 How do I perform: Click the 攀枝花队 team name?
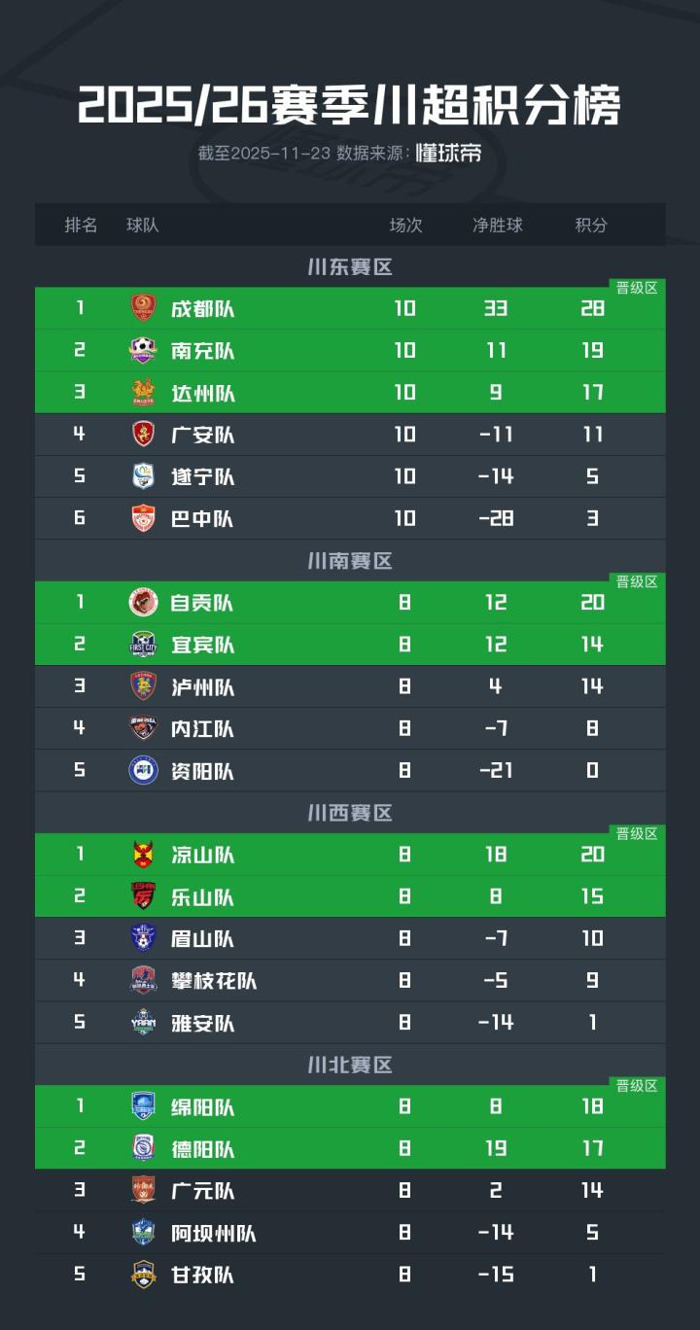214,980
